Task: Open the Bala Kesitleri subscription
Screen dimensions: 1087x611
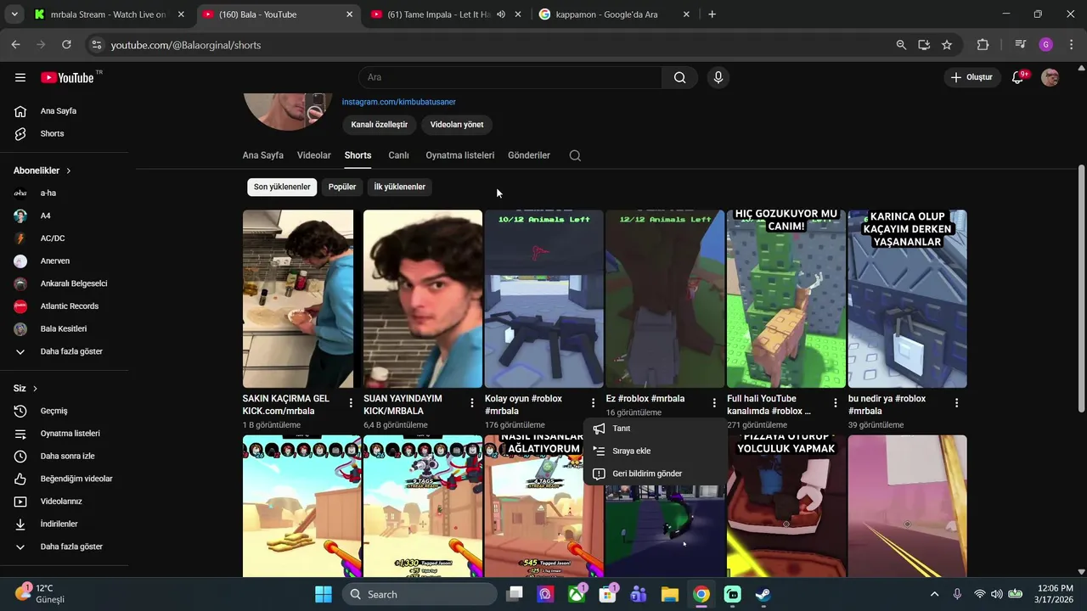Action: pos(65,328)
